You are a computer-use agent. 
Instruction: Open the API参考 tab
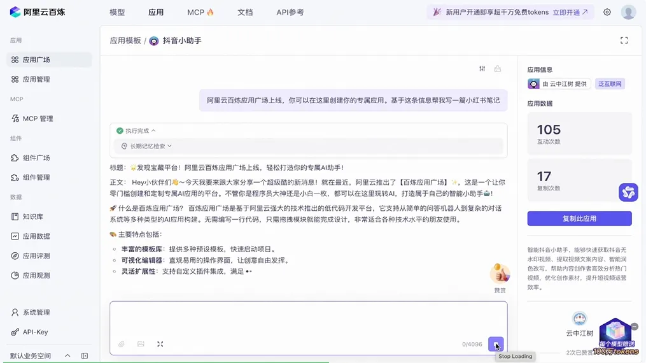290,12
